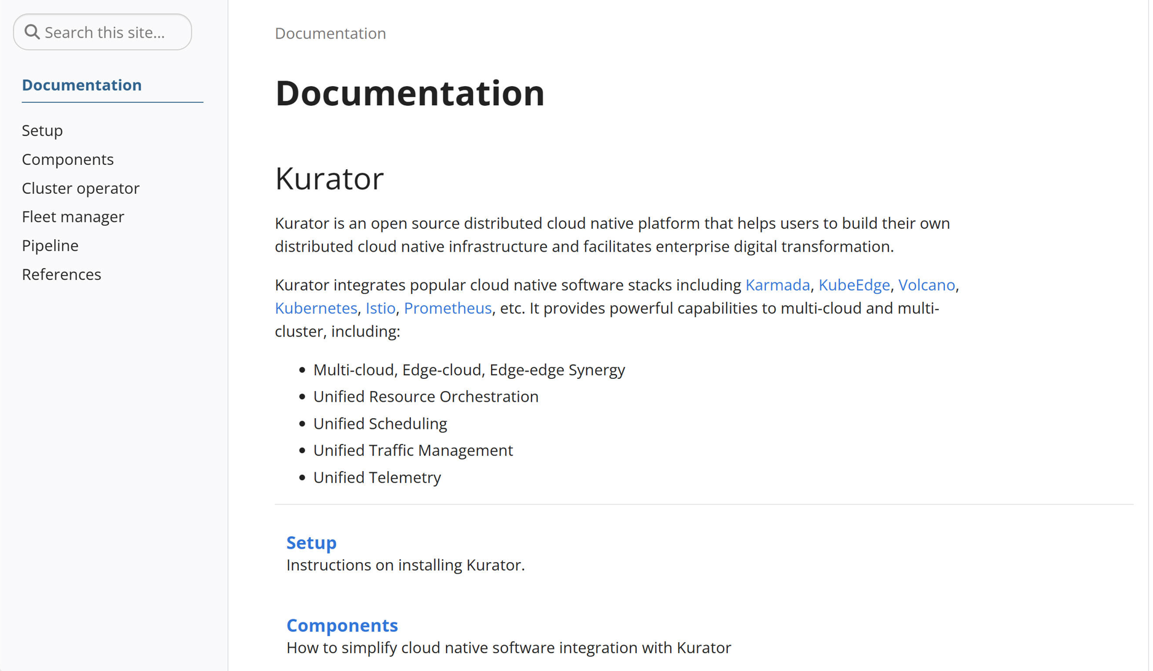Click the Documentation page title
The height and width of the screenshot is (671, 1153).
pos(410,93)
